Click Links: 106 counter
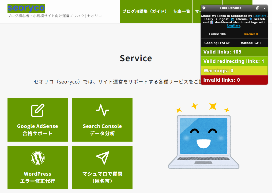 click(x=217, y=34)
